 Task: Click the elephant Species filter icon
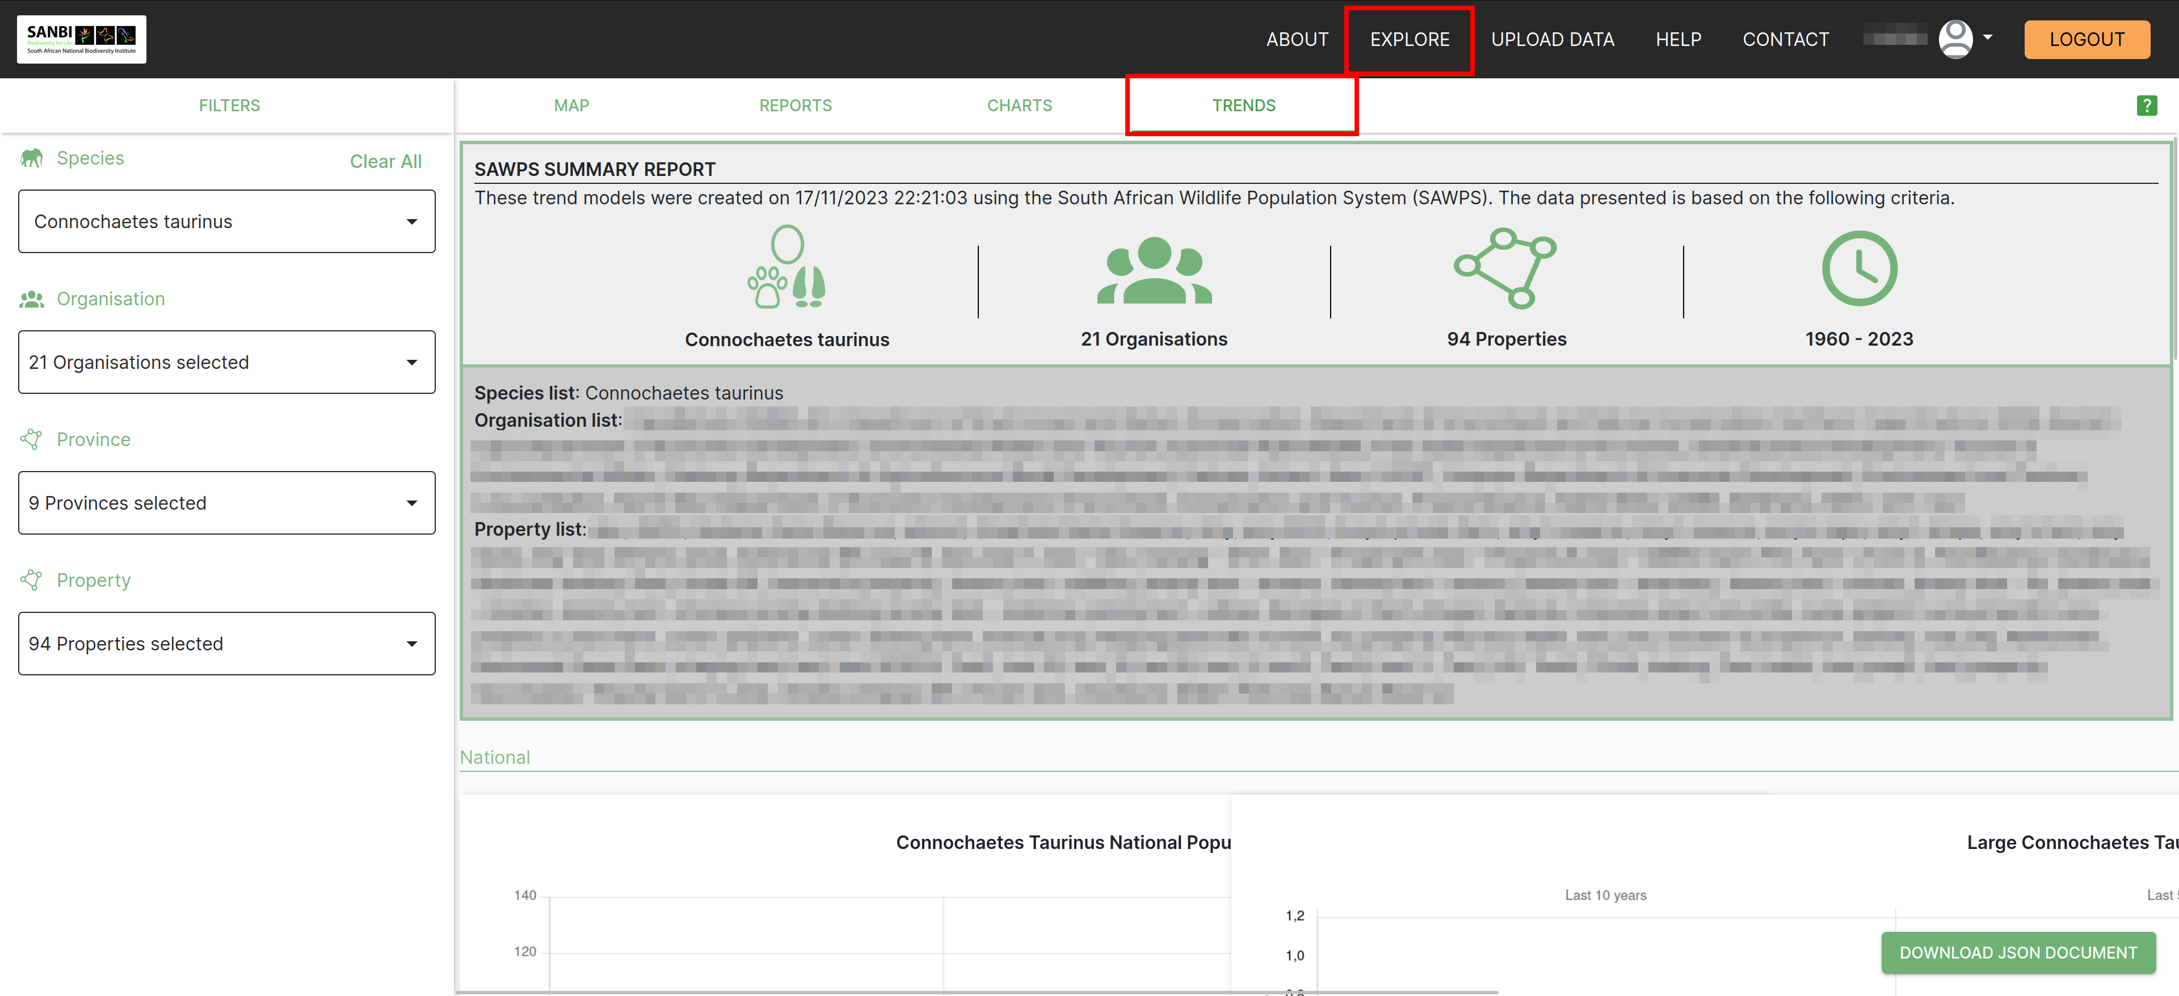(31, 158)
